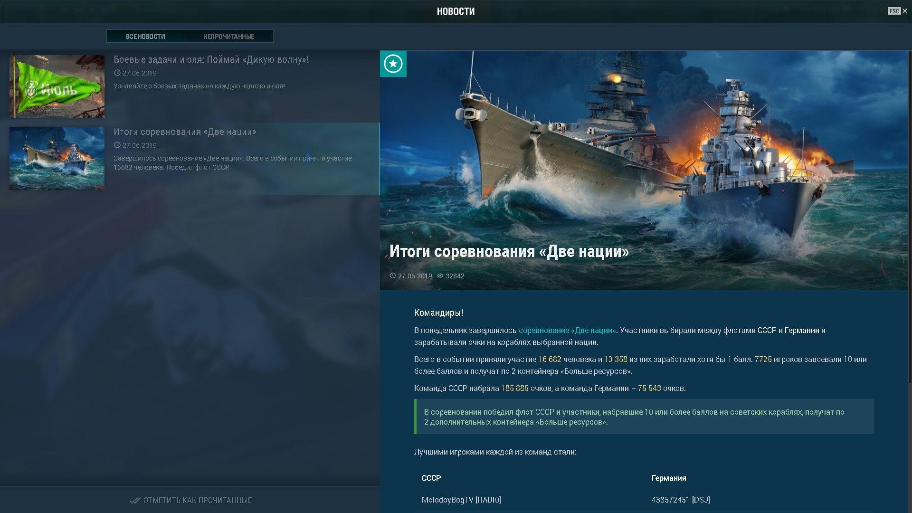Click the double-checkmark icon beside mark-as-read
Image resolution: width=912 pixels, height=513 pixels.
click(x=135, y=500)
